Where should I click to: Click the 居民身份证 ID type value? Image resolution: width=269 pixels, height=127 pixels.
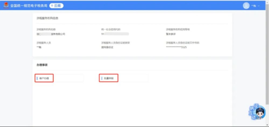coord(107,47)
